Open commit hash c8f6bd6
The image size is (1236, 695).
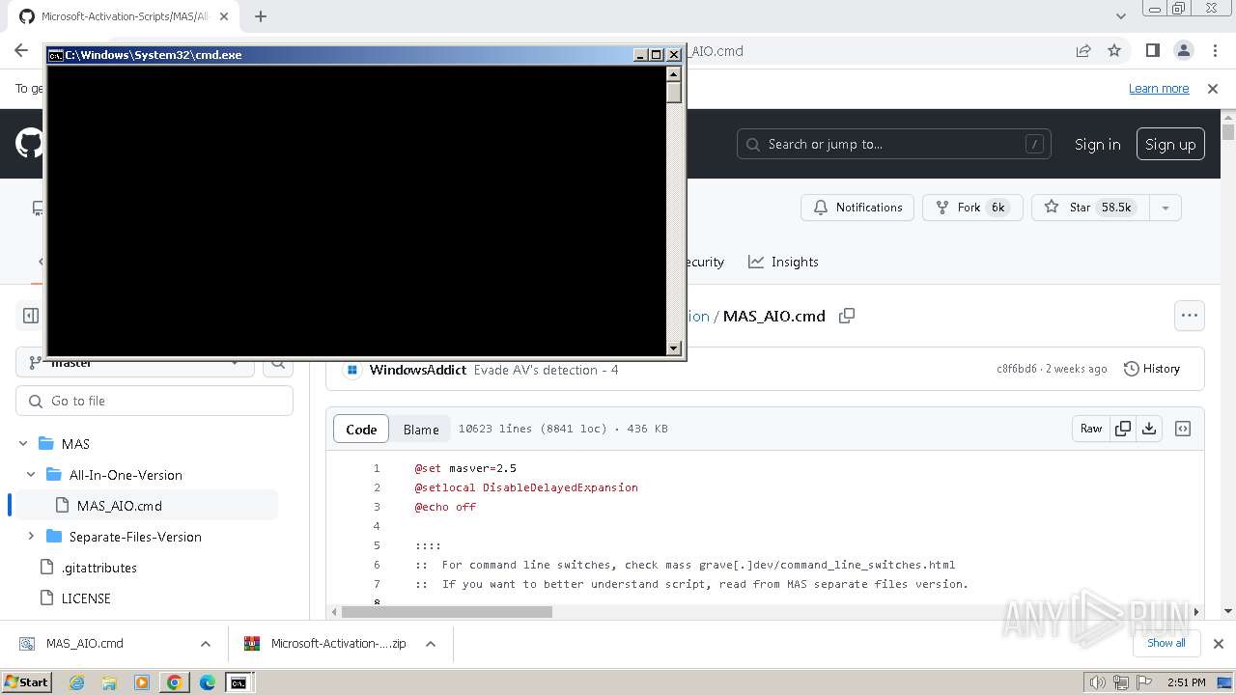1016,369
